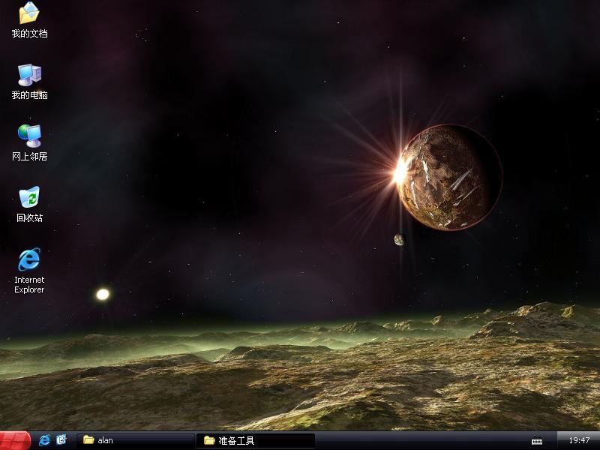The height and width of the screenshot is (450, 600).
Task: Click the red Start button
Action: click(15, 440)
